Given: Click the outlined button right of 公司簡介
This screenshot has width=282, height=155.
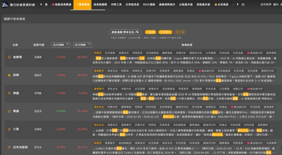Looking at the screenshot, I should pyautogui.click(x=180, y=32).
